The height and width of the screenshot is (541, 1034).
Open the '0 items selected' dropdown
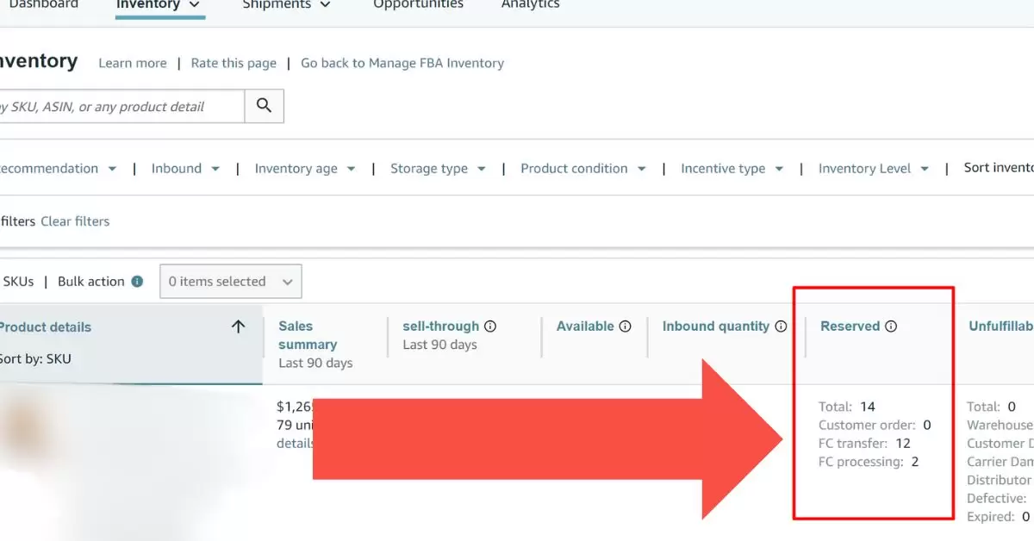click(230, 282)
